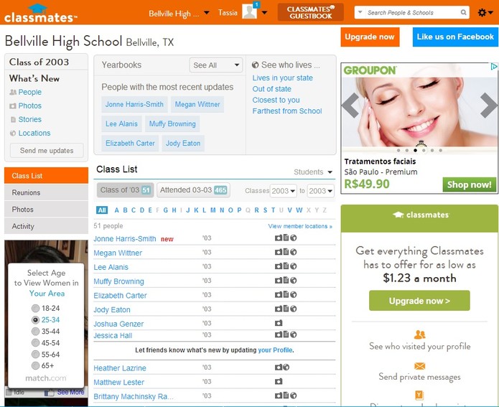Click the Locations globe icon under What's New
The image size is (499, 407).
point(13,134)
